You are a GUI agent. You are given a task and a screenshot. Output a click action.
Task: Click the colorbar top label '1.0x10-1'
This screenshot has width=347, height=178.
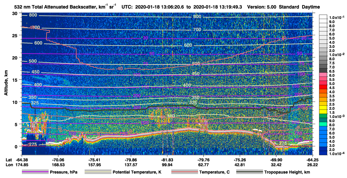pyautogui.click(x=337, y=17)
